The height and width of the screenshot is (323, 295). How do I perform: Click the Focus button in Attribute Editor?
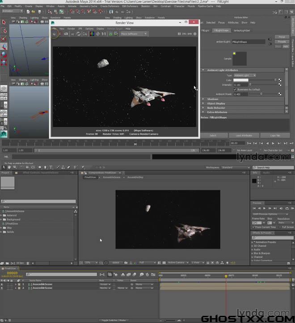[x=282, y=37]
